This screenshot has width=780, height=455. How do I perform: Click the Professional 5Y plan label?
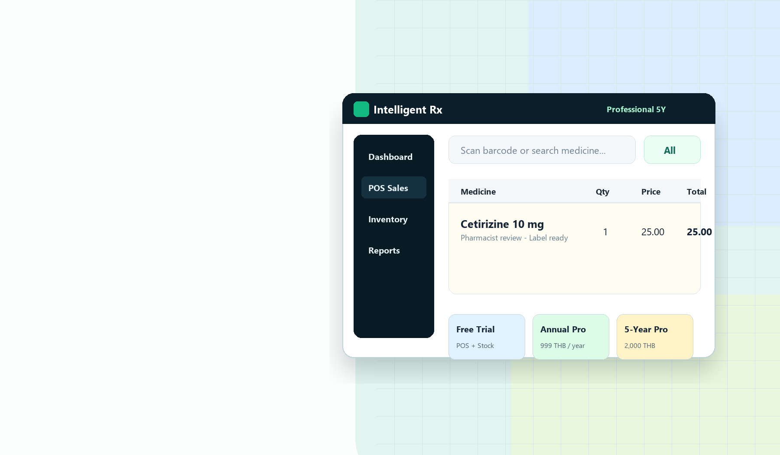click(636, 109)
